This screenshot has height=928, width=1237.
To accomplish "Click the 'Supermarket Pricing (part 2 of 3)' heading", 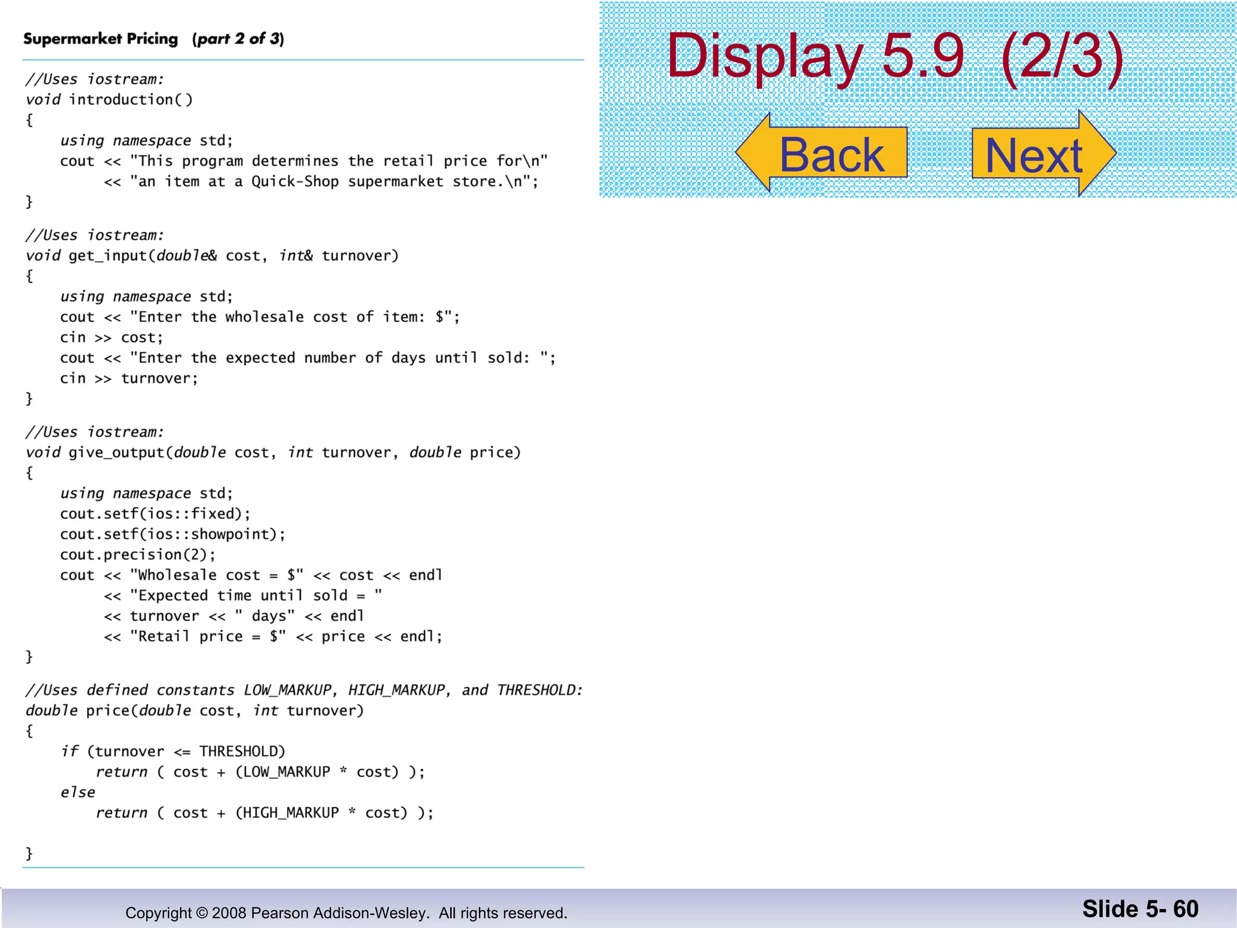I will (153, 39).
